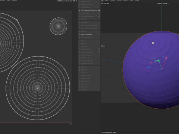Open viewport Display menu

click(119, 1)
